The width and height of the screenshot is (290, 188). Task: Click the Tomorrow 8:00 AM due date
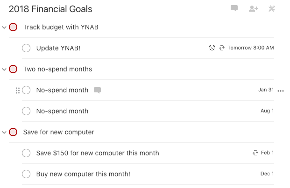pos(251,48)
